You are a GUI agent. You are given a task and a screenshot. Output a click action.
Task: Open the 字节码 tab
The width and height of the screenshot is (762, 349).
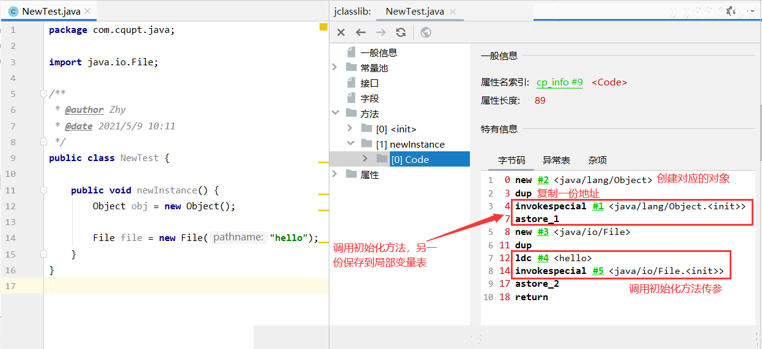point(511,160)
